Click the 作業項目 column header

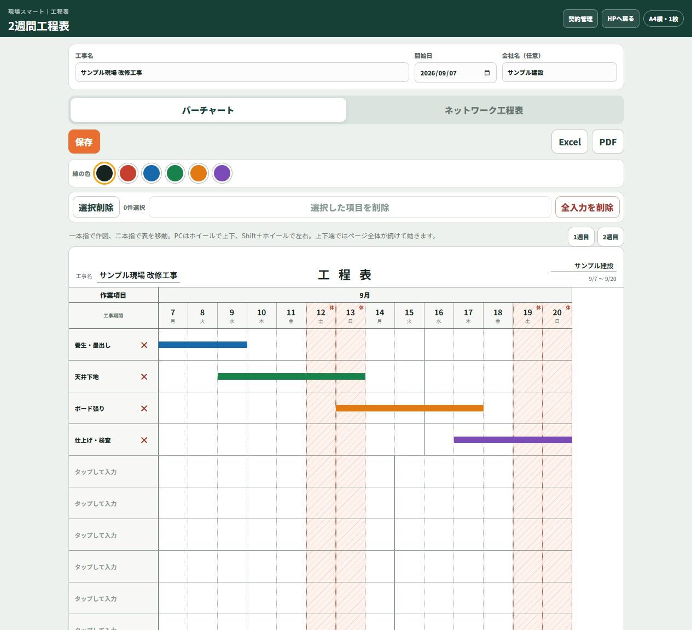point(114,295)
